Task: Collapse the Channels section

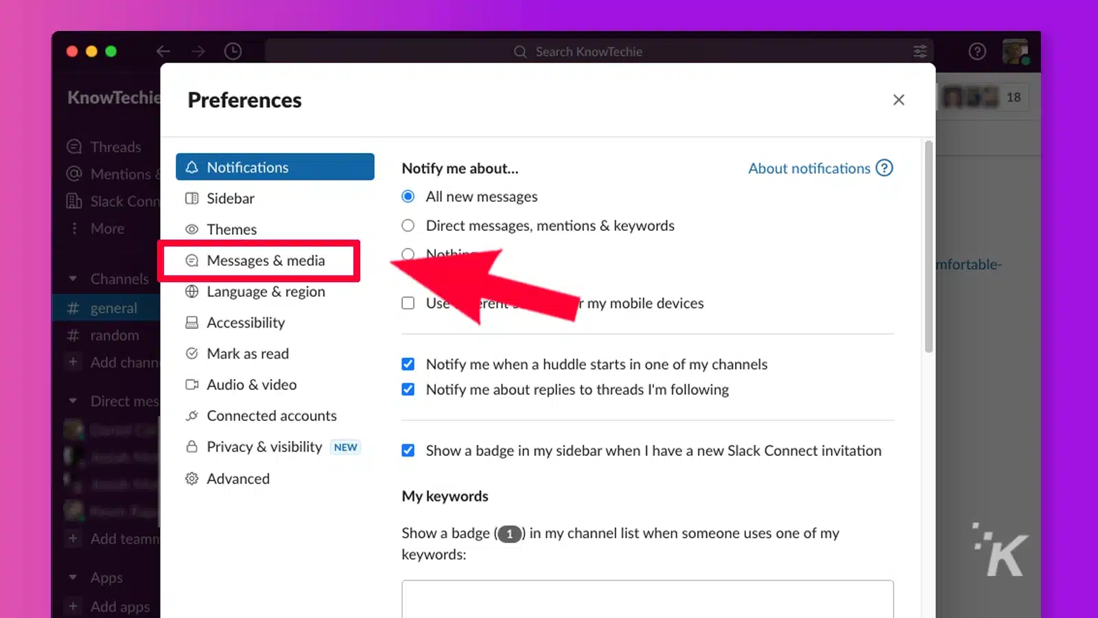Action: tap(73, 279)
